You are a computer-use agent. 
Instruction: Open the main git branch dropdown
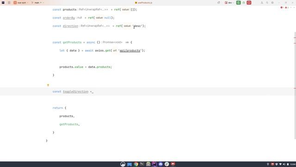tap(37, 3)
